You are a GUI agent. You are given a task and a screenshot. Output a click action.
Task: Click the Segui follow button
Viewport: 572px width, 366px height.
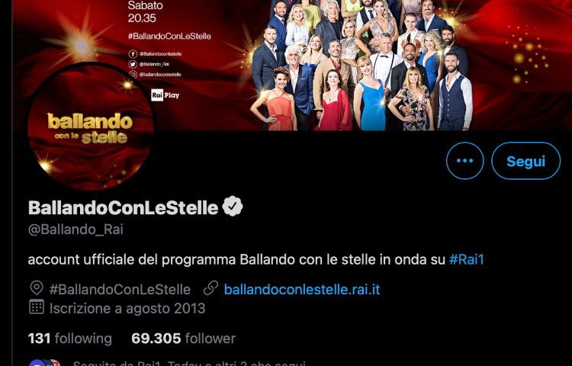click(525, 161)
